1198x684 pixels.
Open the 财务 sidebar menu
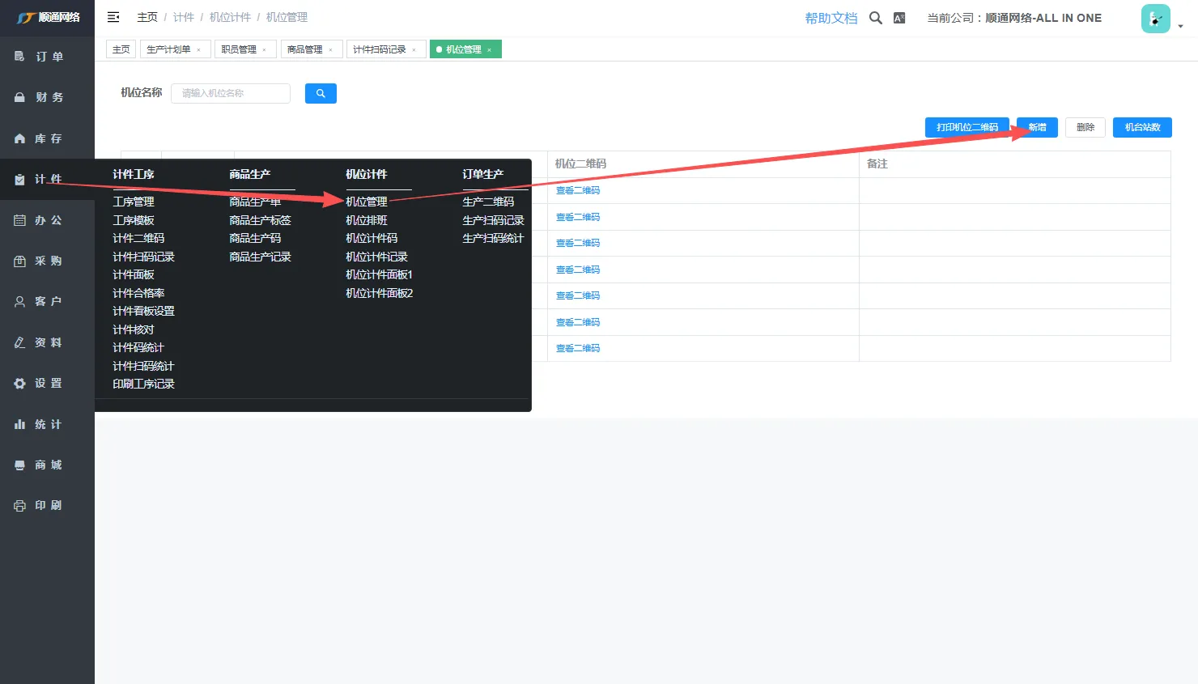pyautogui.click(x=48, y=97)
